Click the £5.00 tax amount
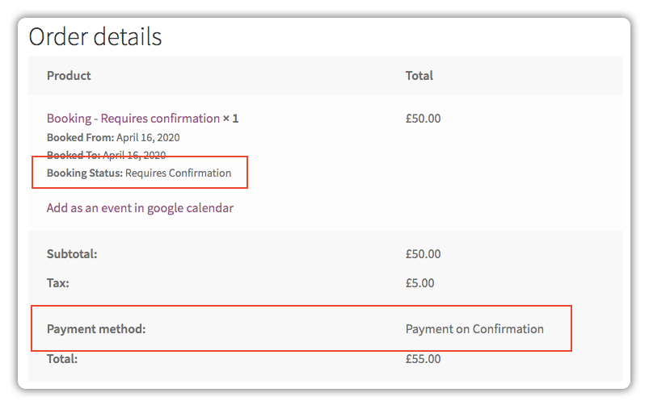The width and height of the screenshot is (649, 405). (419, 283)
